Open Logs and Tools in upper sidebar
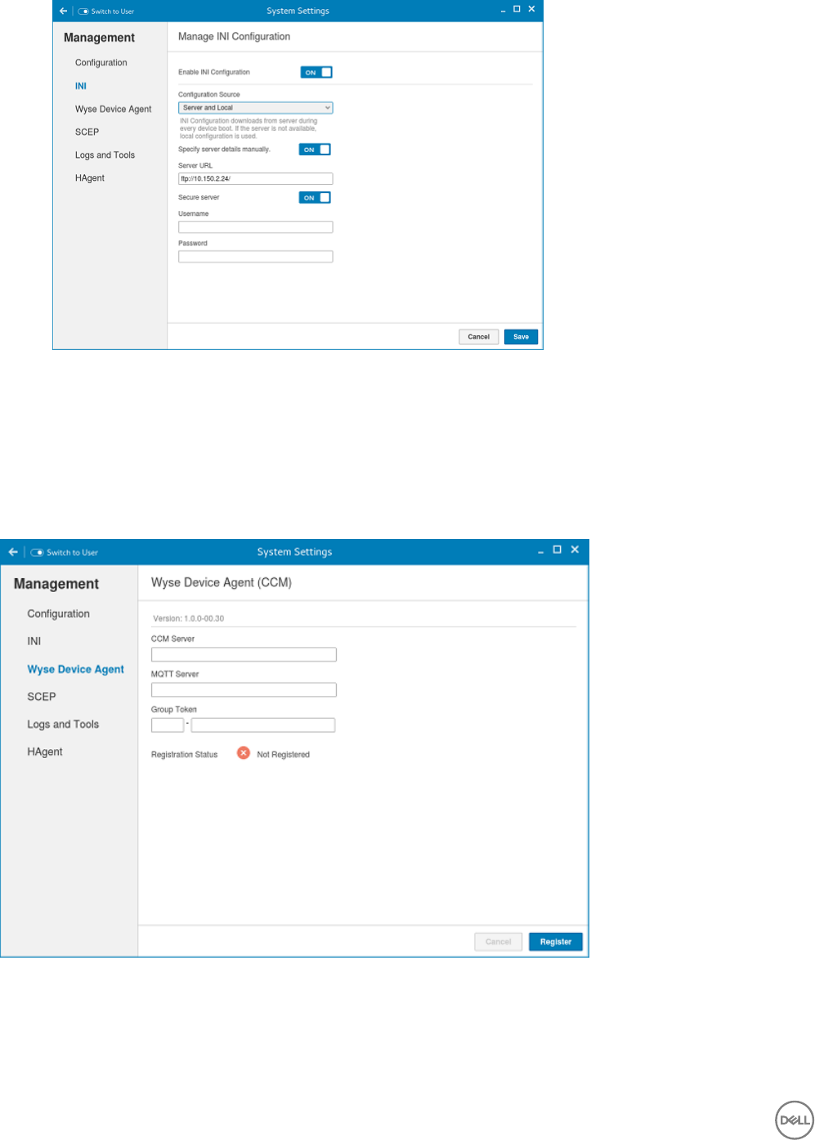Image resolution: width=815 pixels, height=1140 pixels. tap(105, 155)
